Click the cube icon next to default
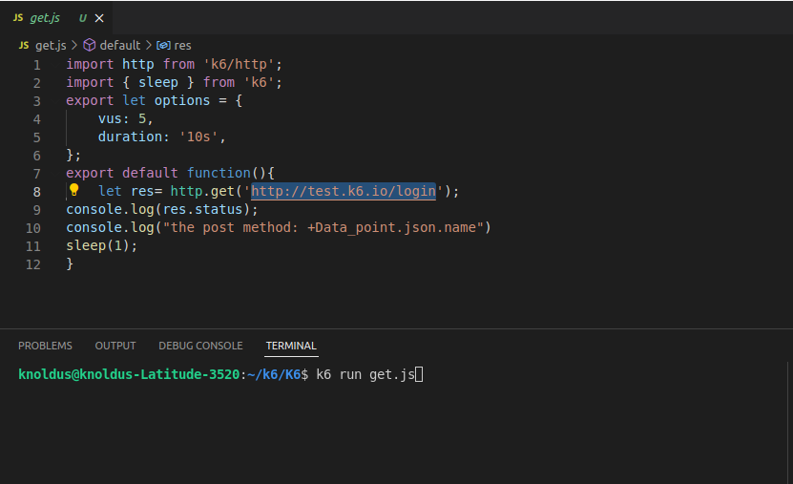This screenshot has width=793, height=484. [x=90, y=45]
